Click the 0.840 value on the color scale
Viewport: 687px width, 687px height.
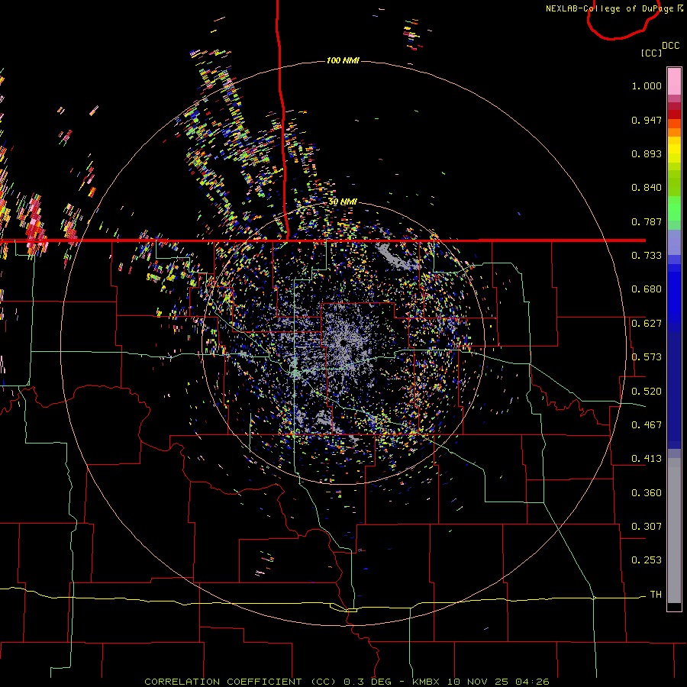[x=647, y=188]
